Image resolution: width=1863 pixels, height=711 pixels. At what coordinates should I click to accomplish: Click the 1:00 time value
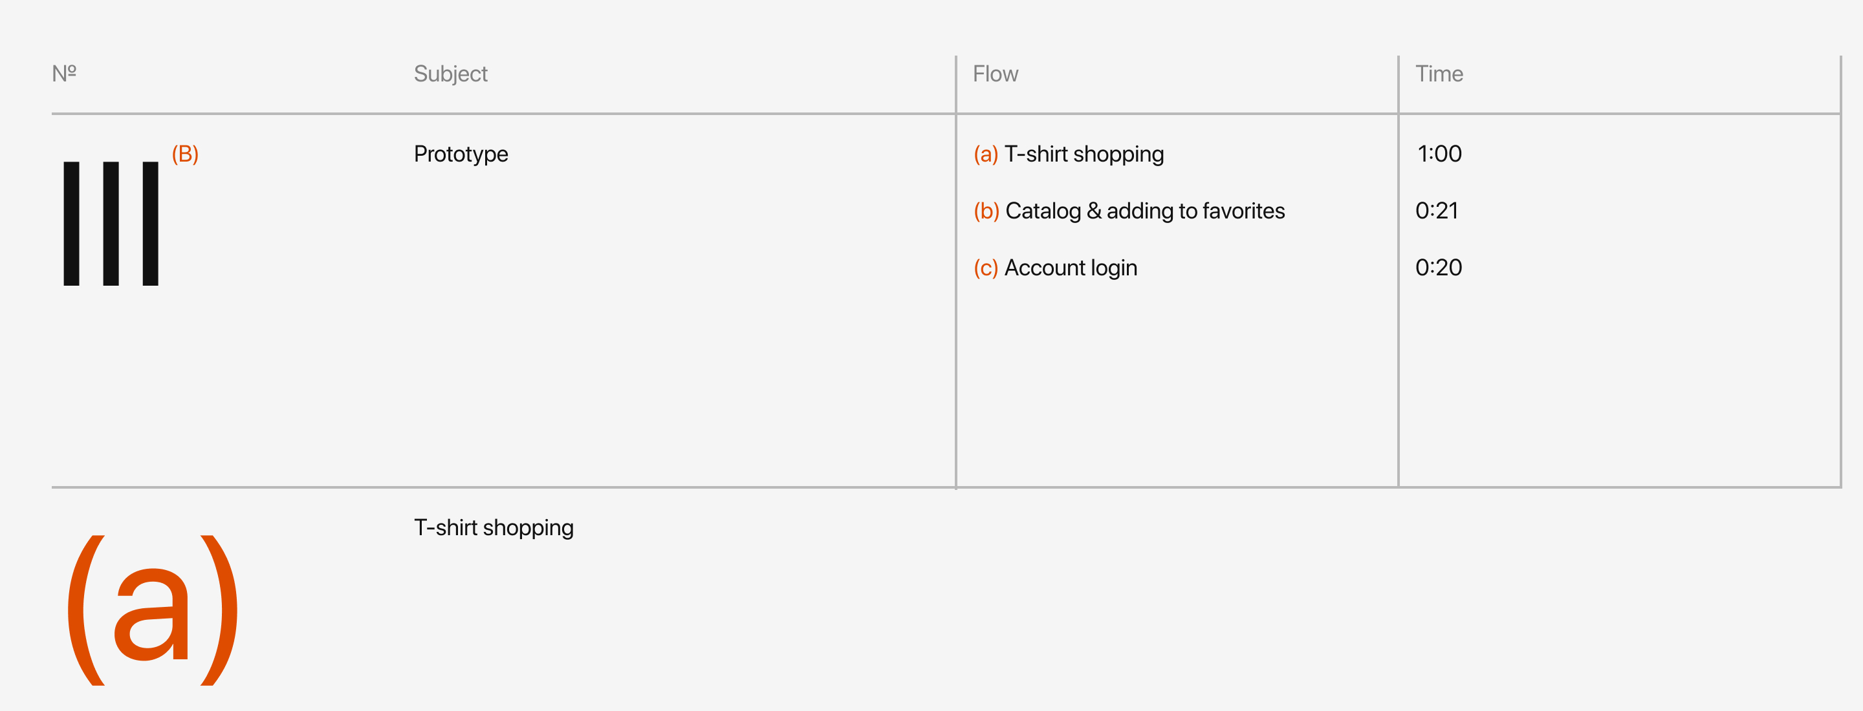1439,154
